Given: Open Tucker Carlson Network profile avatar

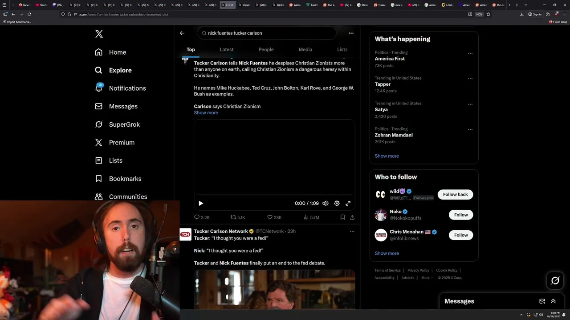Looking at the screenshot, I should pos(185,234).
